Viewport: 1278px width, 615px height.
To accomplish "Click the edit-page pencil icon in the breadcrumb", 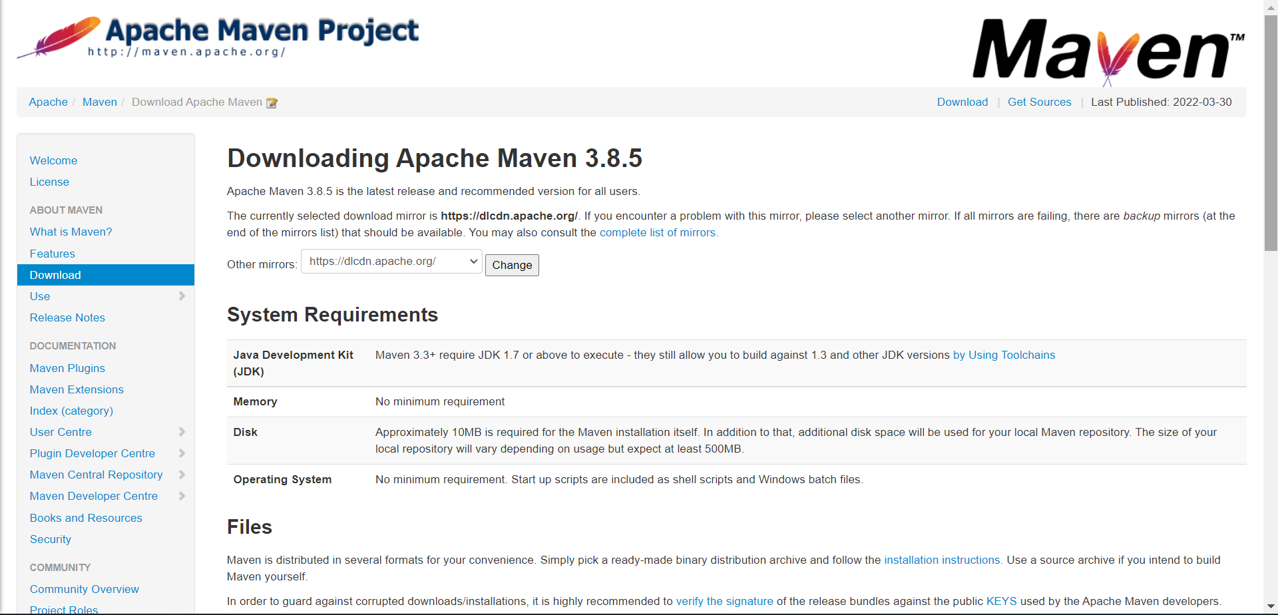I will 272,103.
